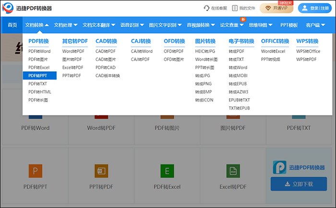The image size is (336, 208).
Task: Select PDF转图片 in dropdown menu
Action: tap(38, 59)
